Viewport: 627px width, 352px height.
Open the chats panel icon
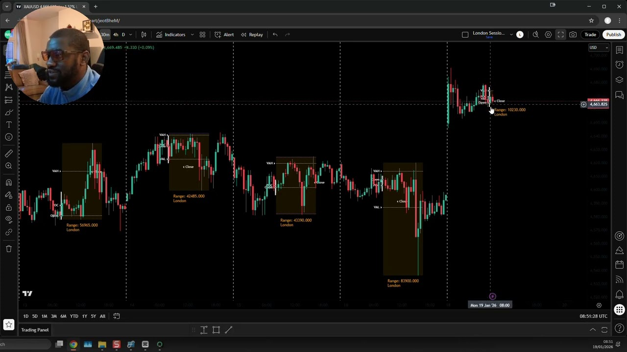point(619,95)
